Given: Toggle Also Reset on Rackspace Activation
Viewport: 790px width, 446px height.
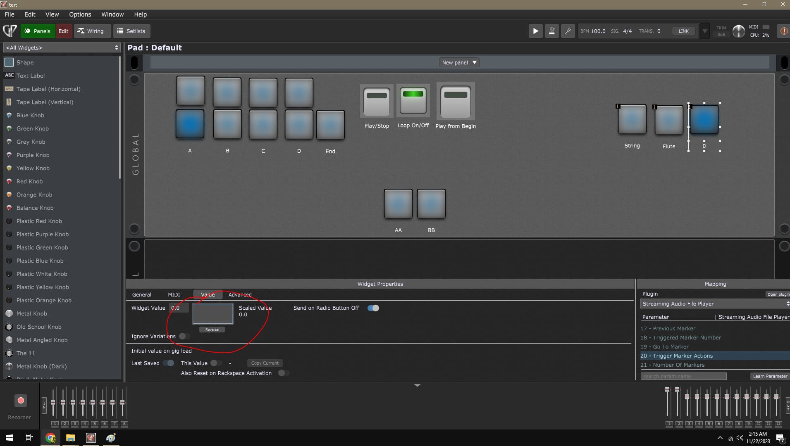Looking at the screenshot, I should (283, 373).
